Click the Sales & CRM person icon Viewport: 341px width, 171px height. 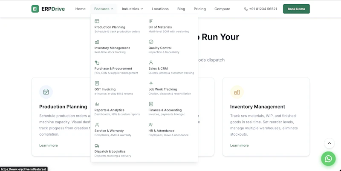tap(151, 63)
